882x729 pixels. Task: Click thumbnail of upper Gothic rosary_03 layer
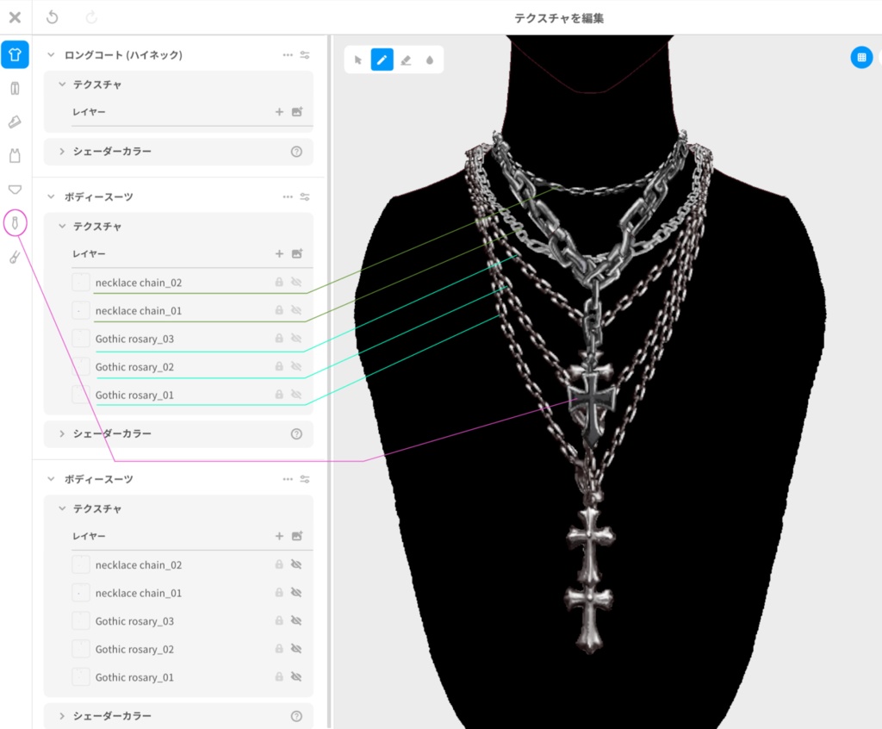[81, 339]
